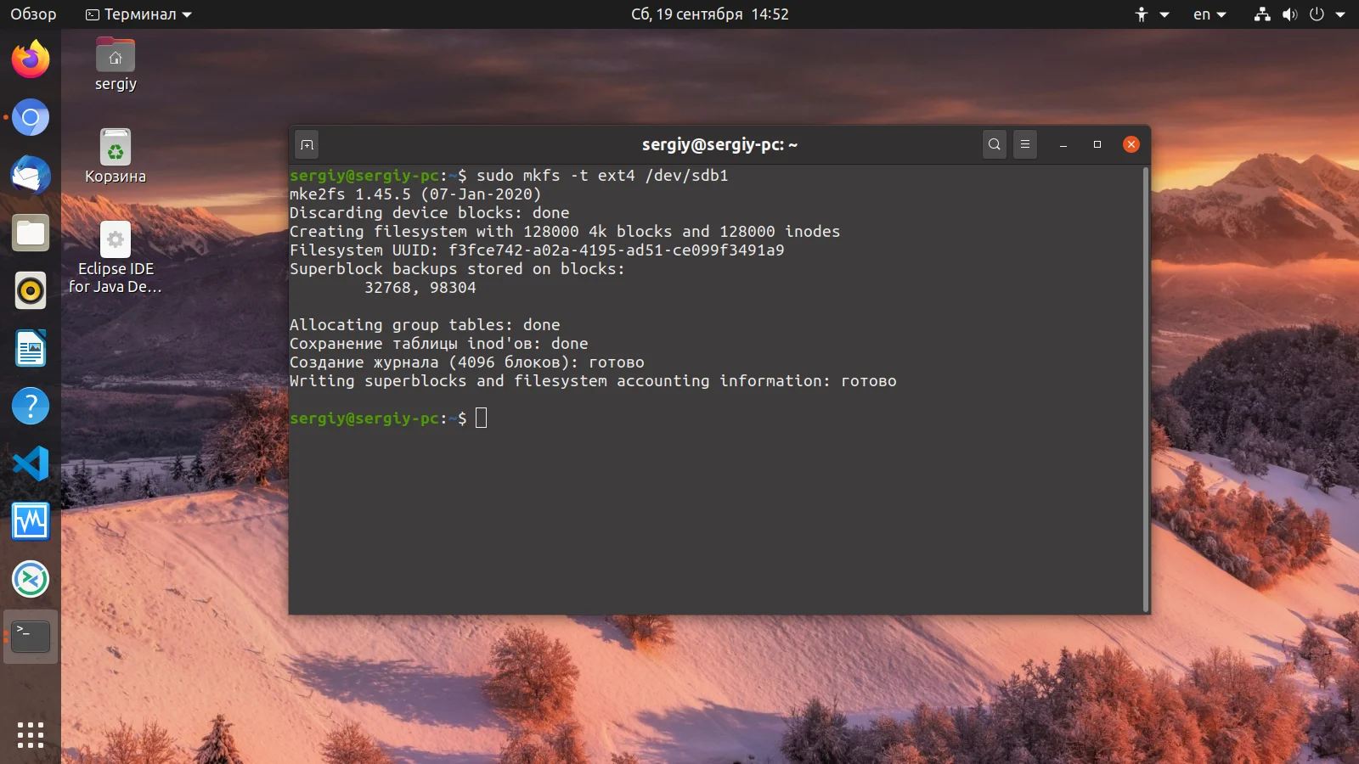The image size is (1359, 764).
Task: Maximize the terminal window
Action: [1097, 145]
